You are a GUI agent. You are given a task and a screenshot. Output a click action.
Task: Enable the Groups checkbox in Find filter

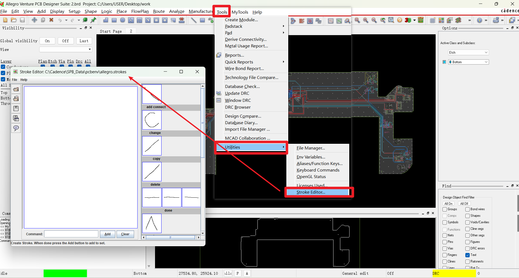point(445,209)
